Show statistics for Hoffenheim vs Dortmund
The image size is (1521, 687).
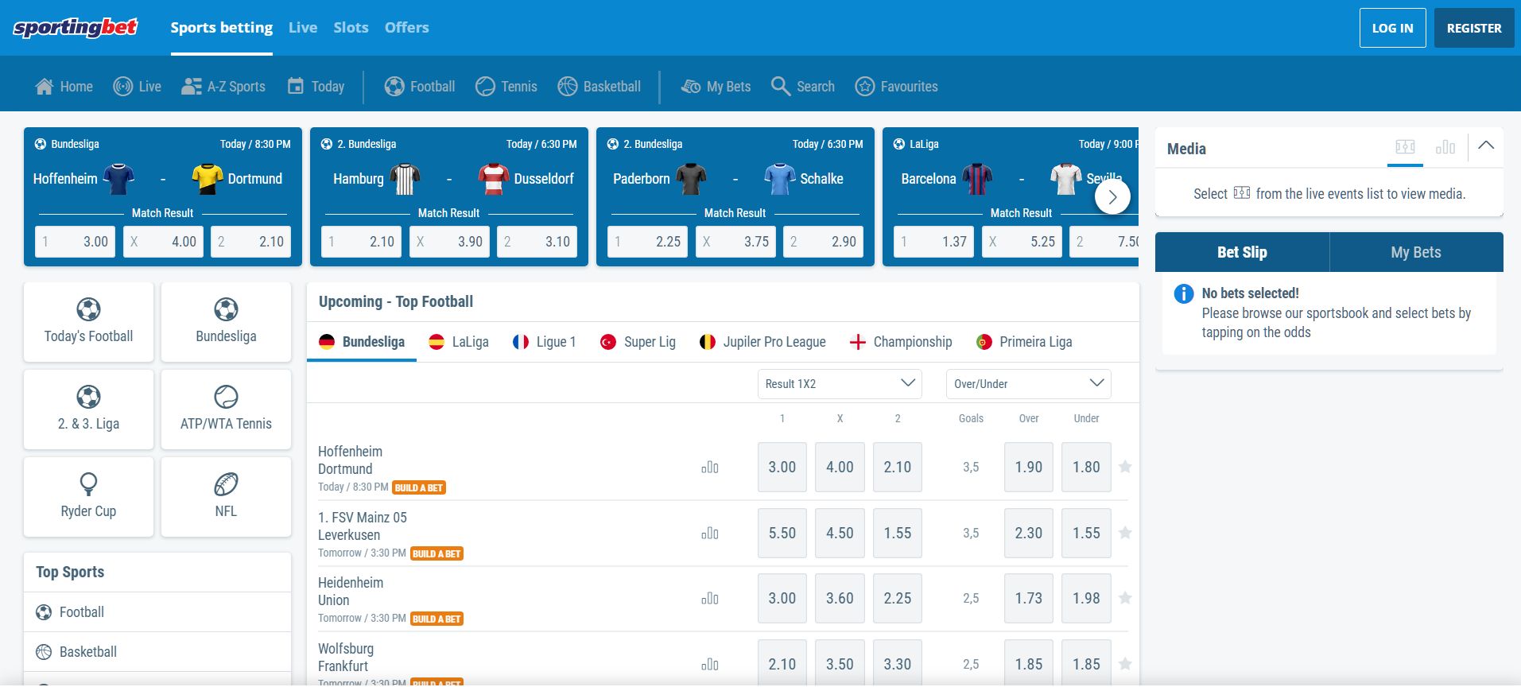710,468
